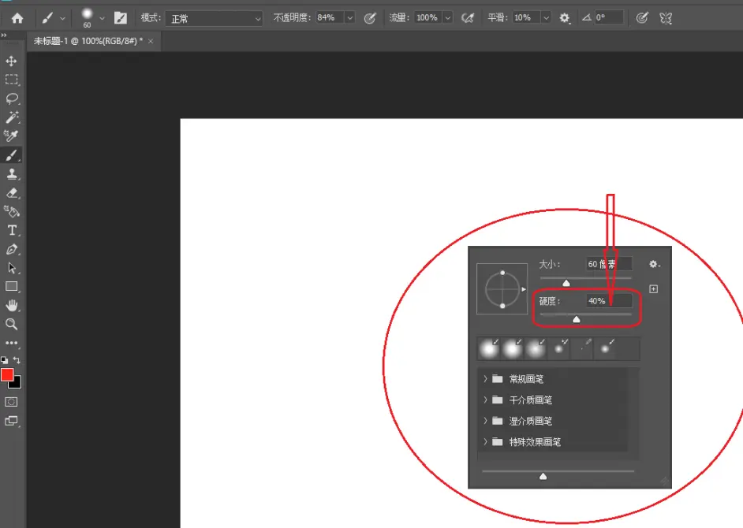
Task: Click the smoothing field showing 10%
Action: [x=526, y=18]
